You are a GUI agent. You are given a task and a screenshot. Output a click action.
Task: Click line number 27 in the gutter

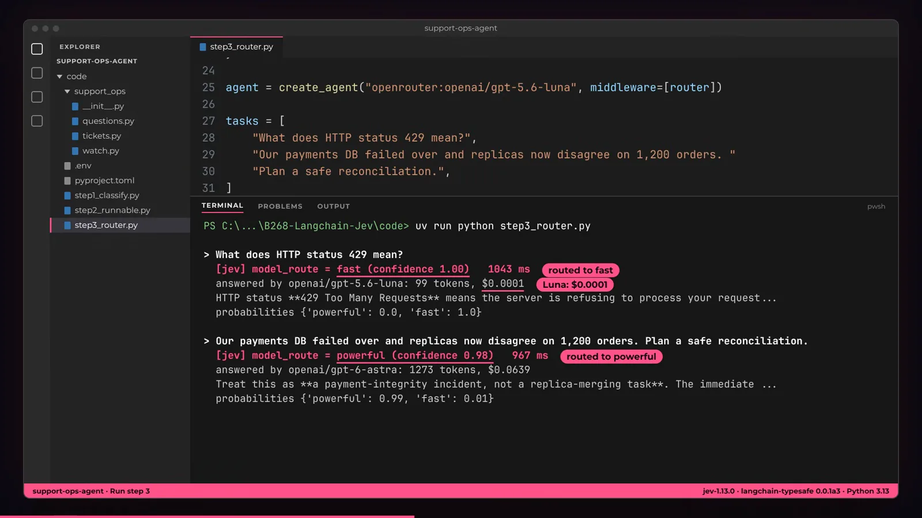coord(208,121)
